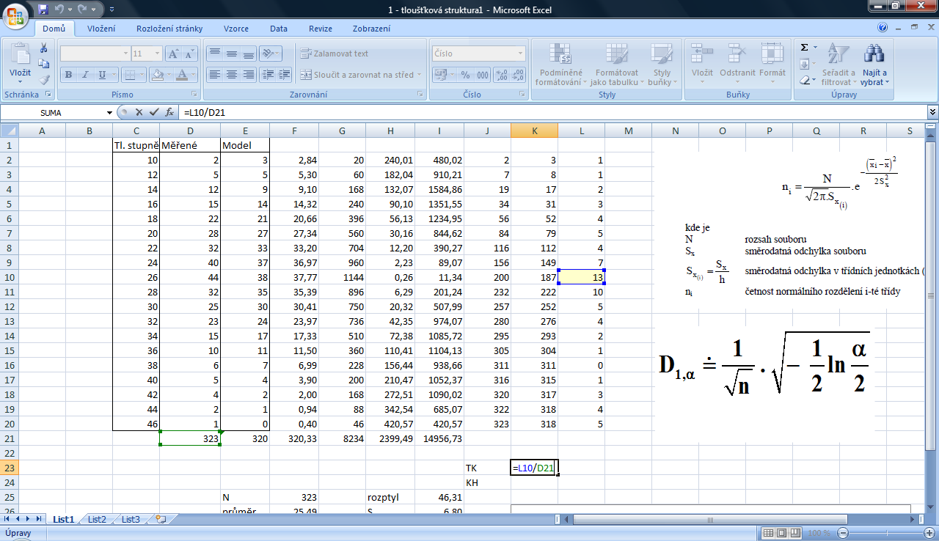Screen dimensions: 939x541
Task: Open the Číslo number format combo box
Action: click(479, 54)
